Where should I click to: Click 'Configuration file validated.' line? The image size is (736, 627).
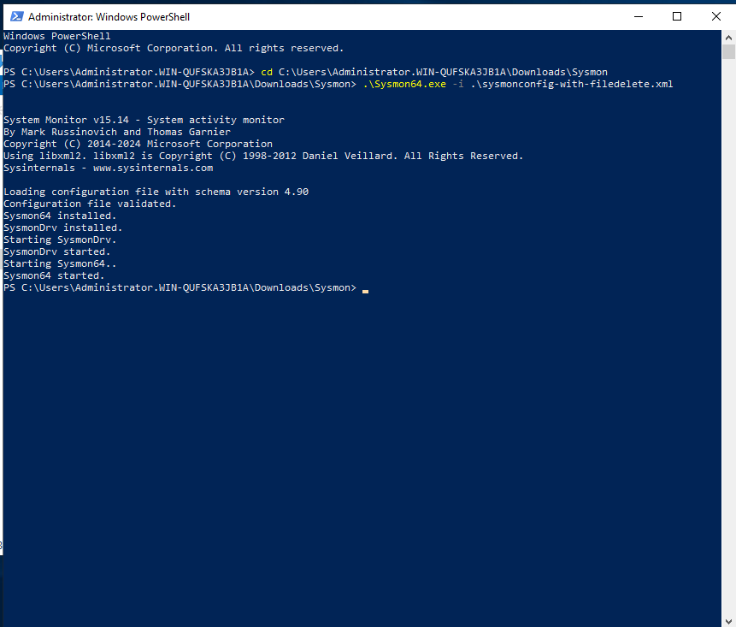point(90,204)
